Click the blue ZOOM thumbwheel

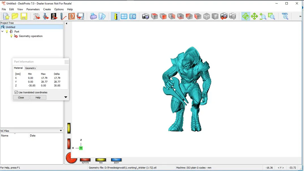(116, 160)
